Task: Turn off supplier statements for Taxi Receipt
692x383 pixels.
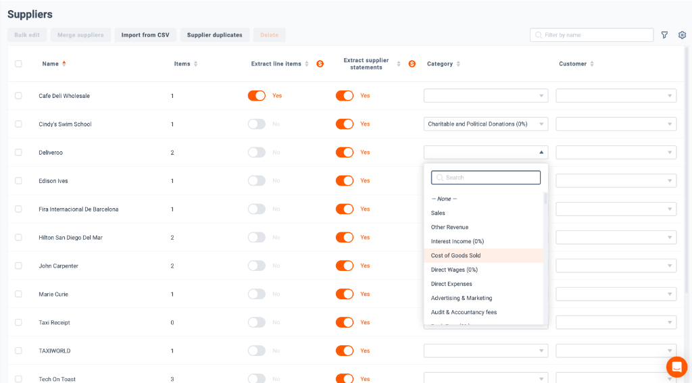Action: [344, 322]
